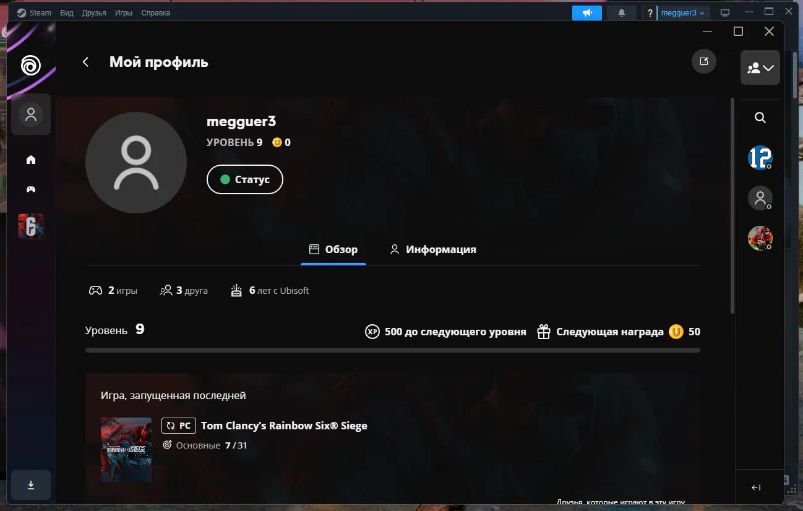Click the 6 лет с Ubisoft stat

tap(270, 290)
